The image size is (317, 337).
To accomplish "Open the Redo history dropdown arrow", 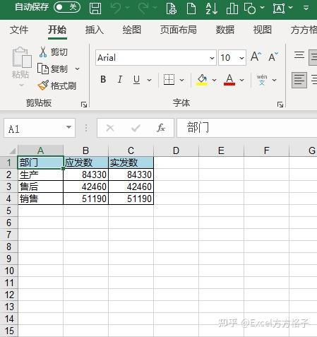I will 155,8.
